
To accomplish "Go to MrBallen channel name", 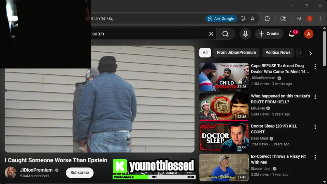I will (x=258, y=108).
